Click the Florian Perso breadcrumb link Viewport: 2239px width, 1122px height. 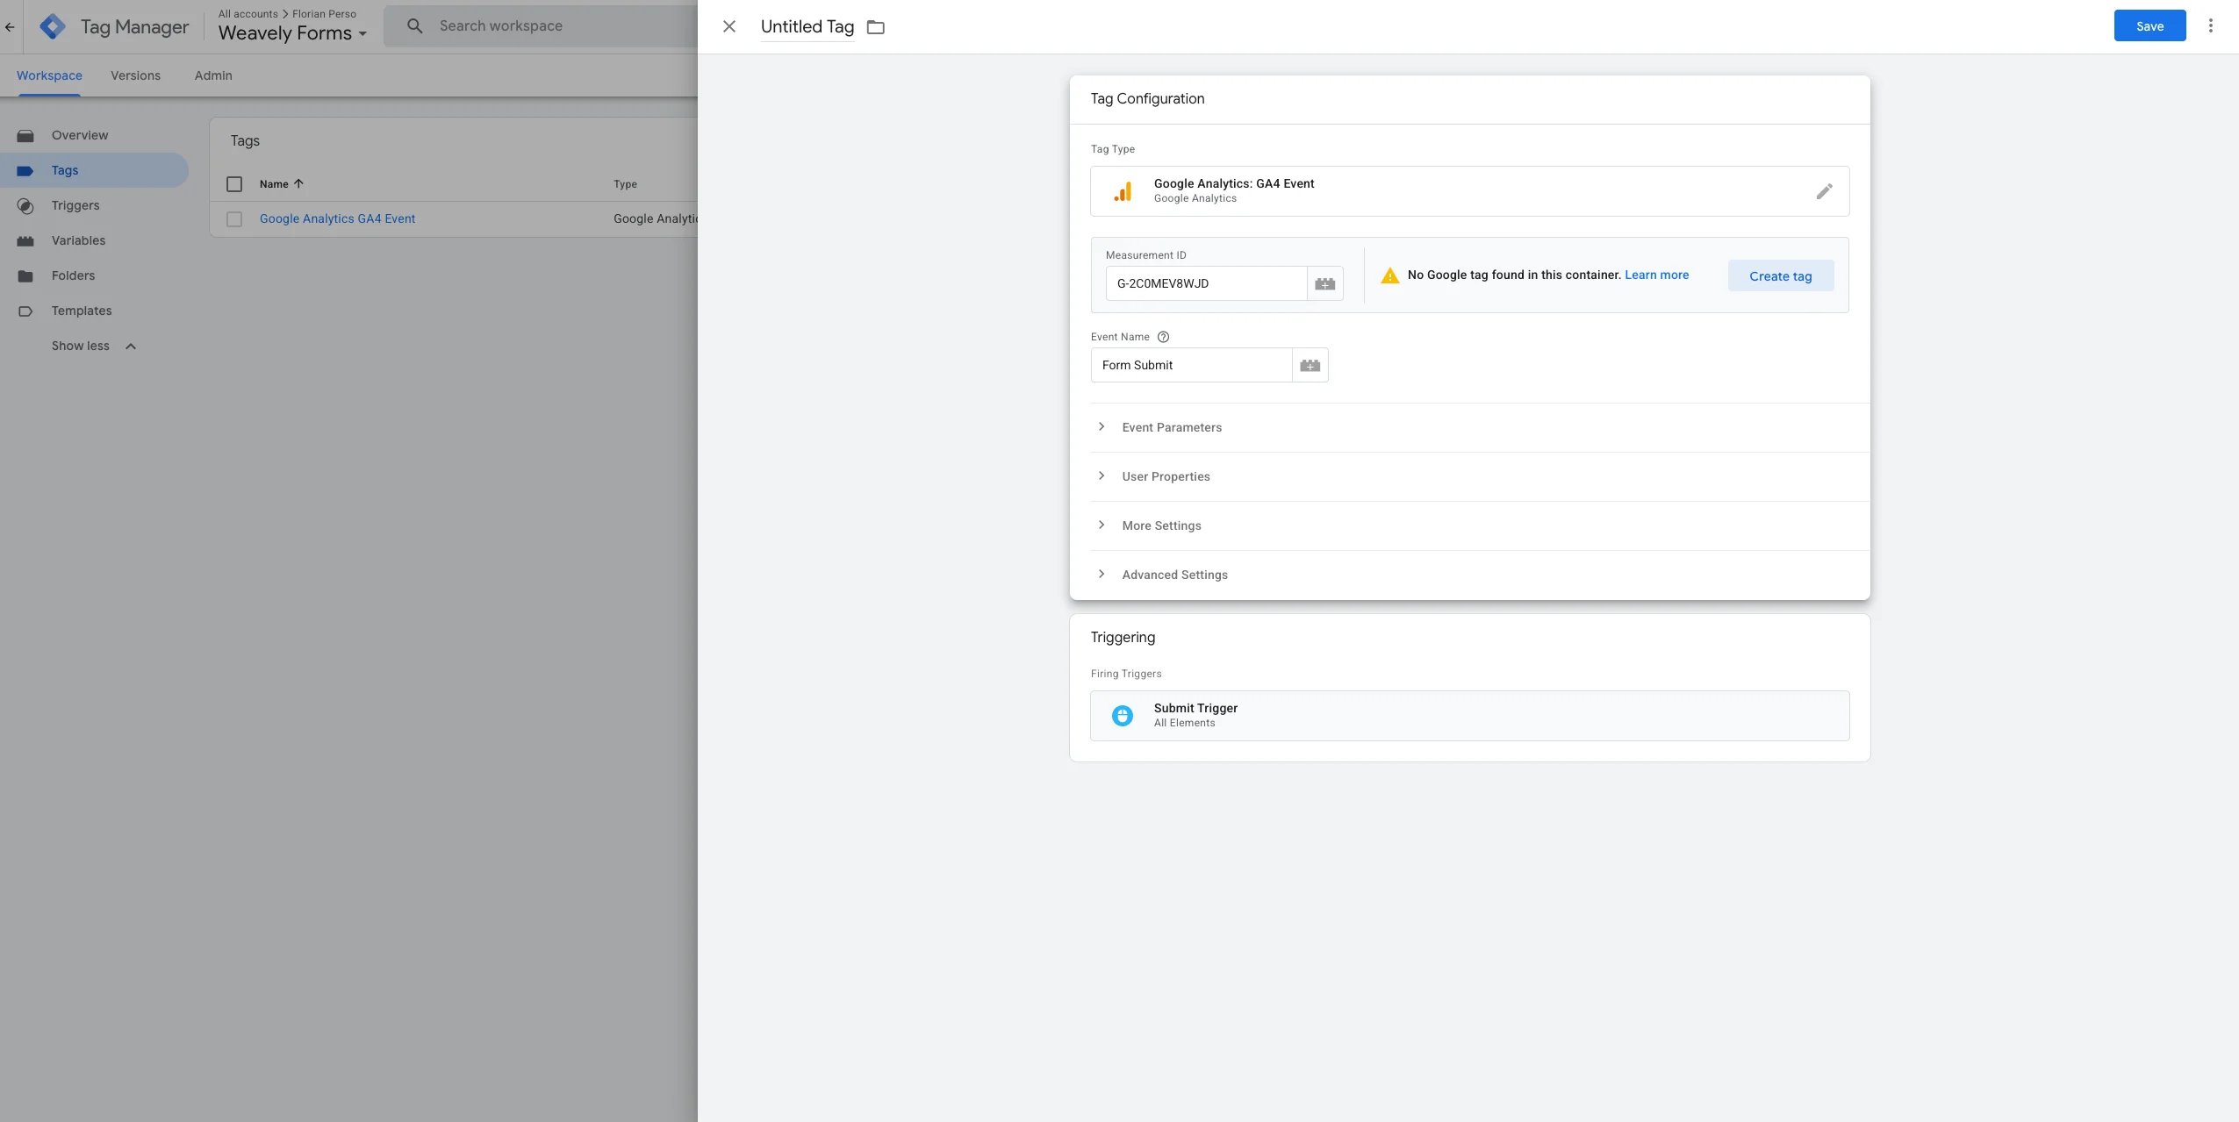coord(324,14)
